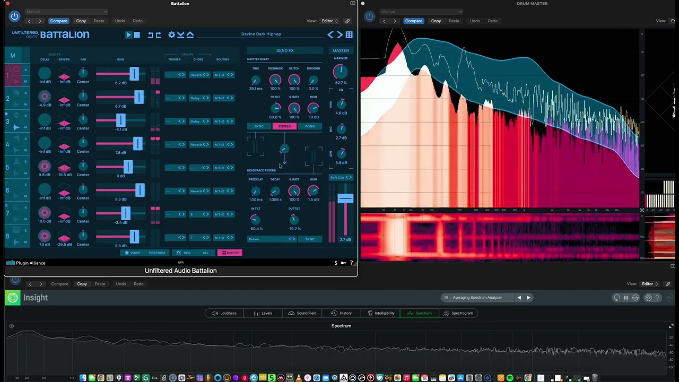Solo drum channel 4

point(25,140)
